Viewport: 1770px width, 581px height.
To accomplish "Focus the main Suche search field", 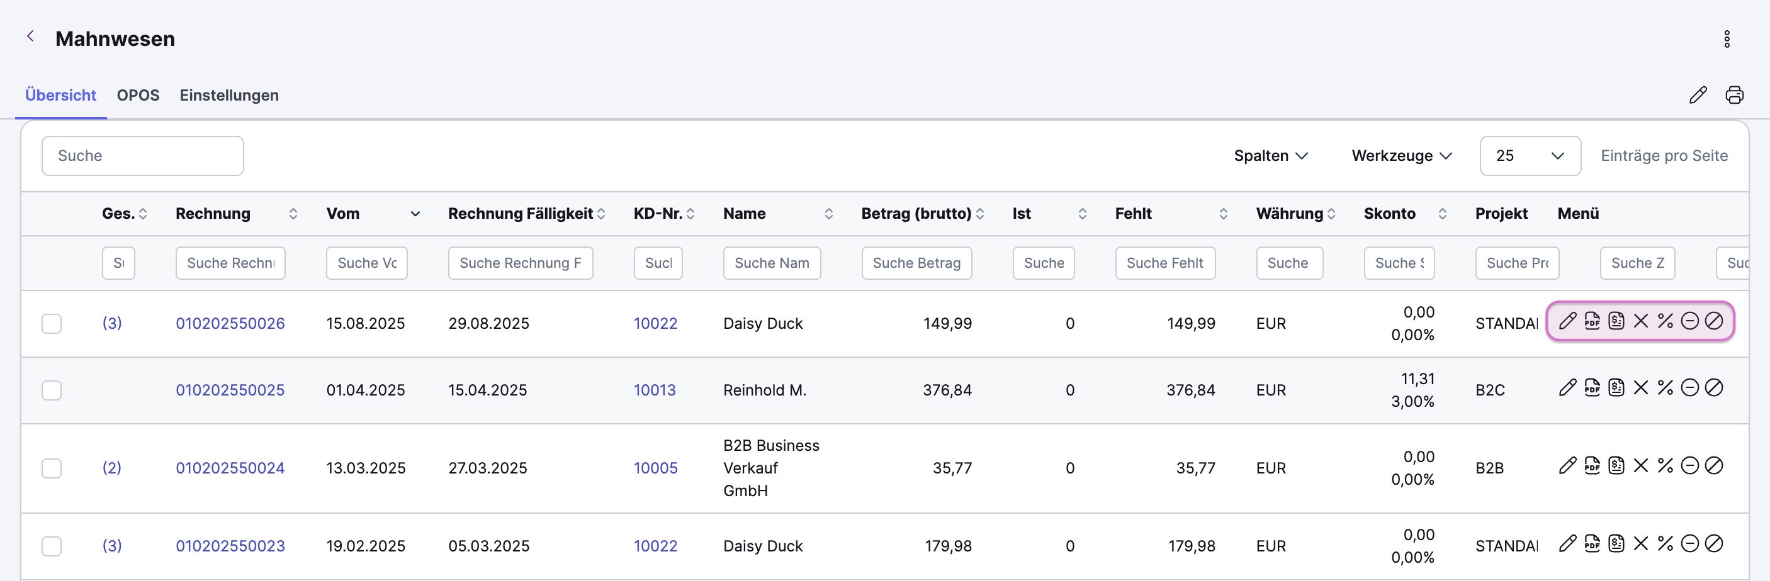I will coord(143,156).
